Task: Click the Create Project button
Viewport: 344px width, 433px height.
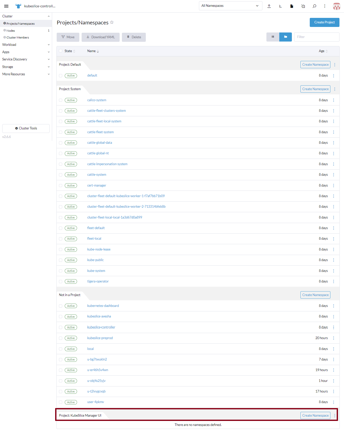Action: [x=324, y=22]
